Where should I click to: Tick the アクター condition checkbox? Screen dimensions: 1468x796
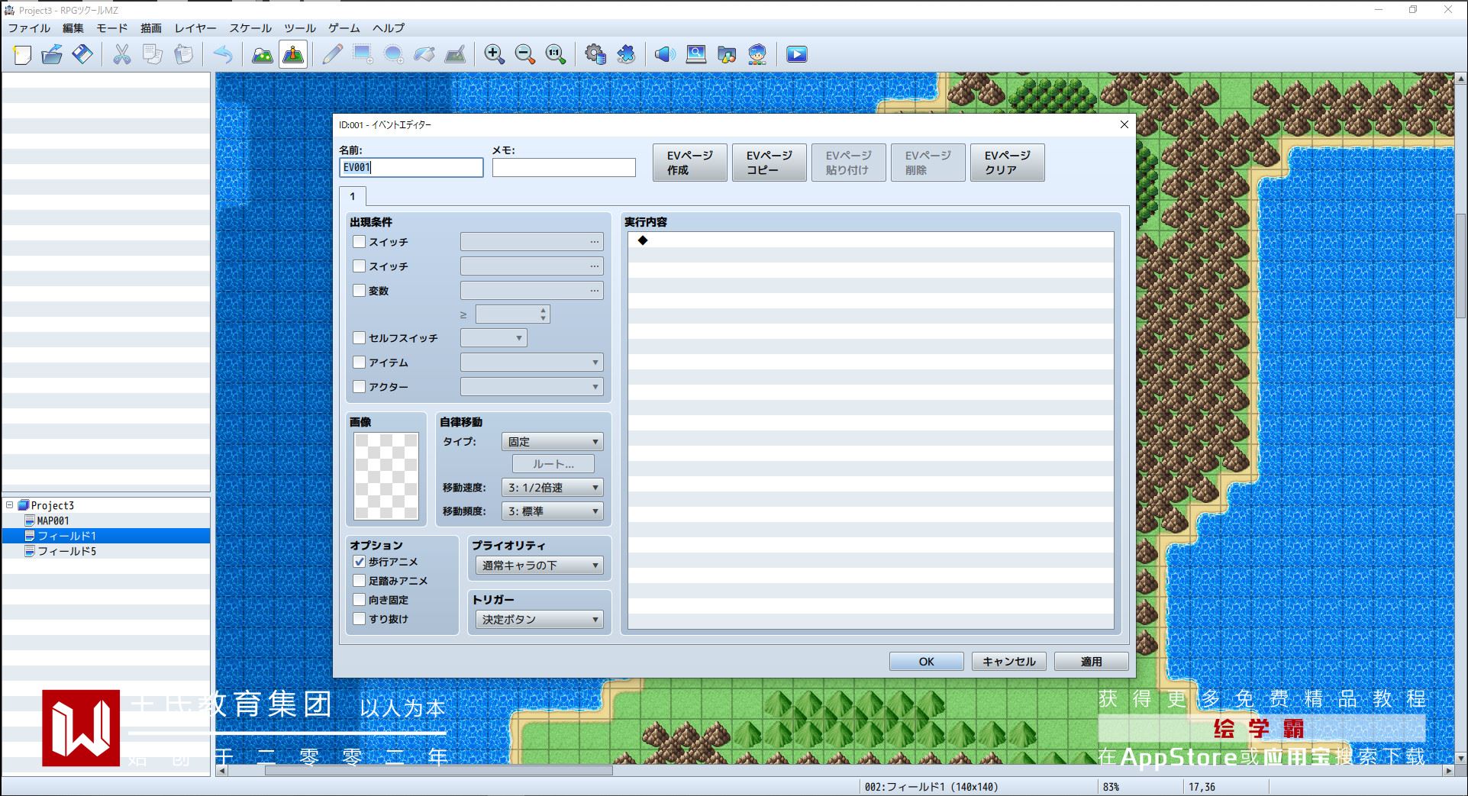click(x=360, y=387)
